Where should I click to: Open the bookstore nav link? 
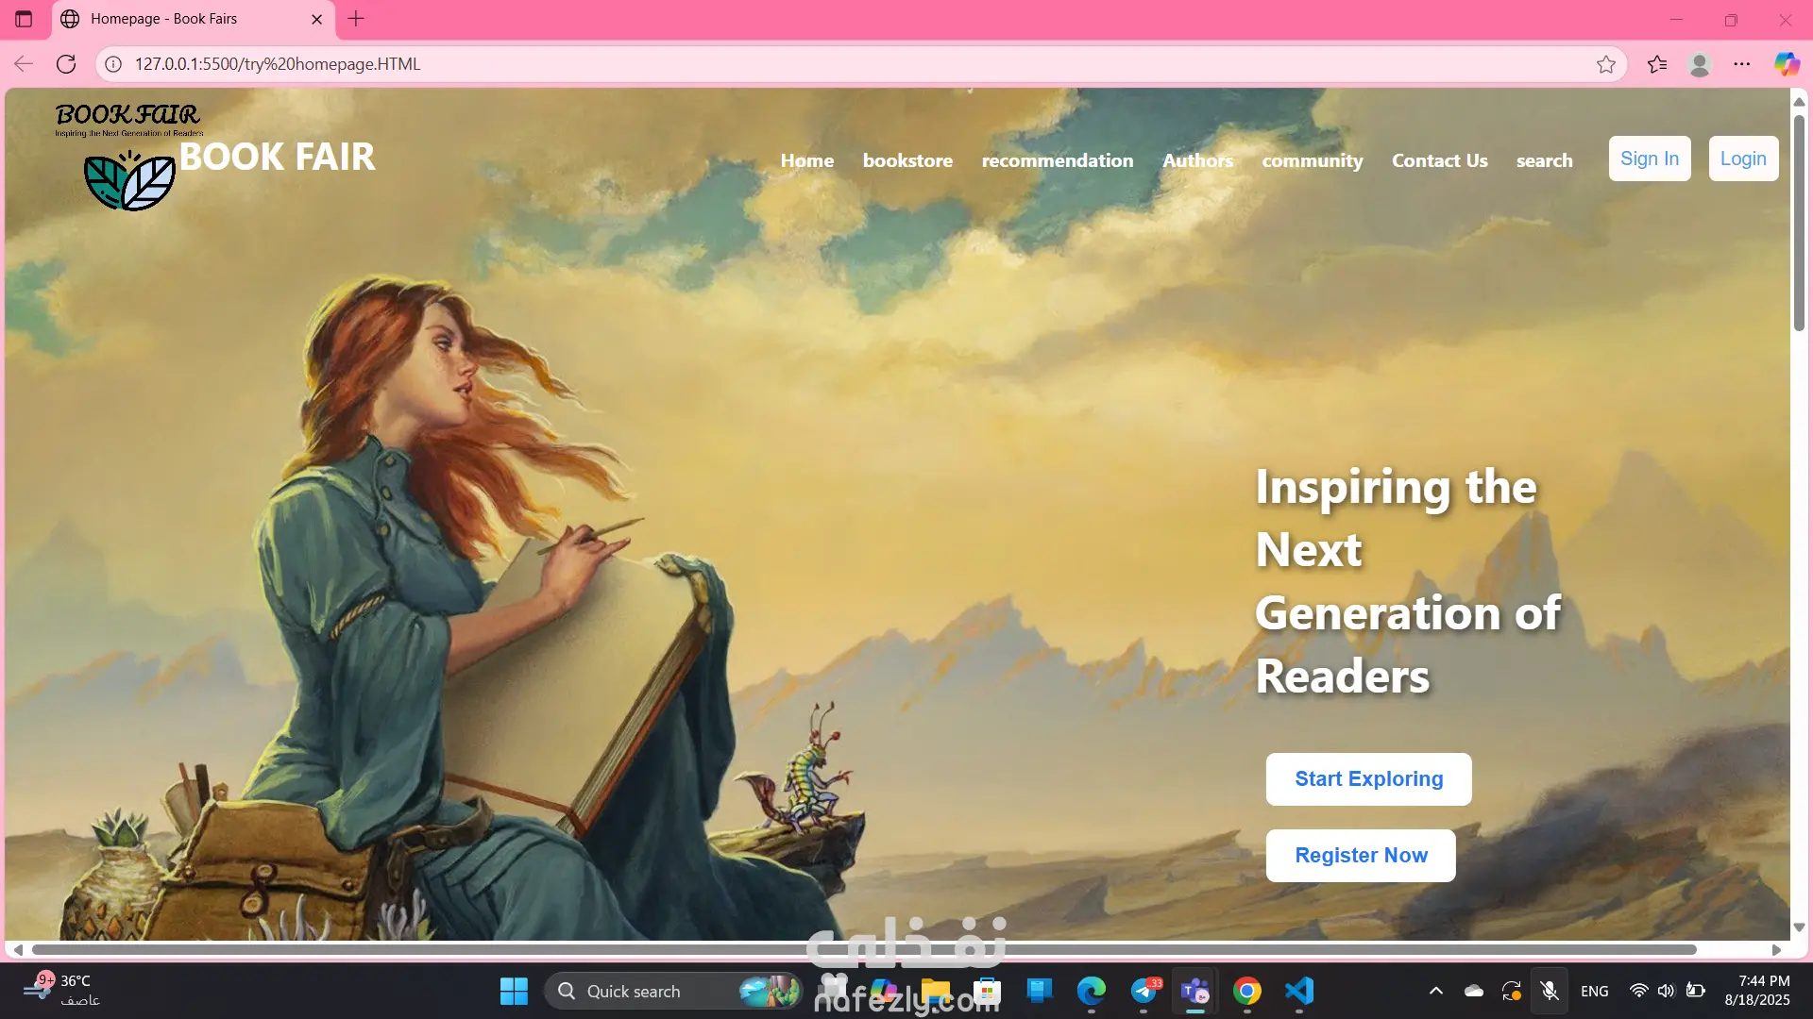(x=907, y=160)
